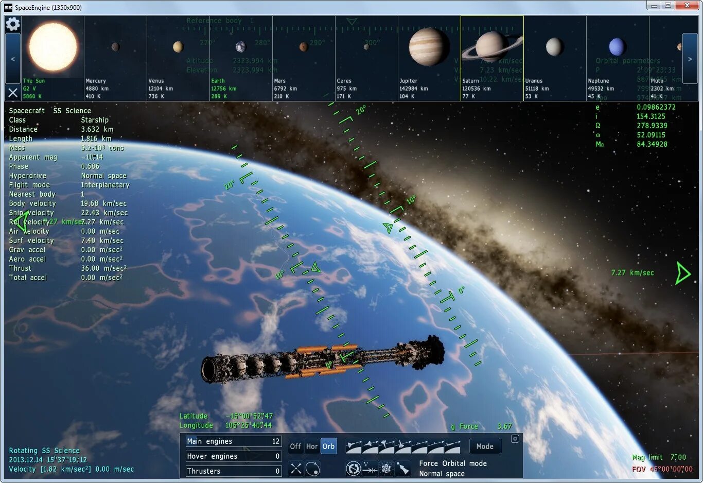Click the Force Orbital mode label

pos(453,463)
